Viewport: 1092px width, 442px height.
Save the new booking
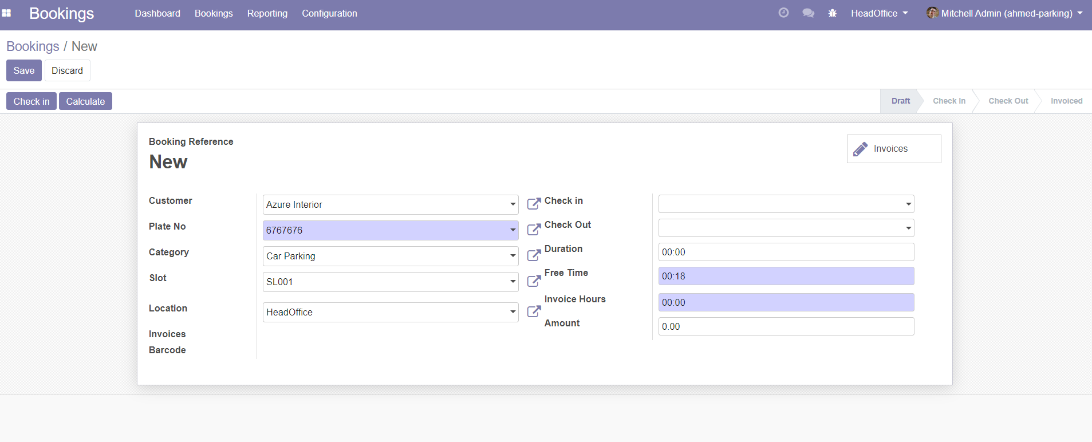coord(24,70)
